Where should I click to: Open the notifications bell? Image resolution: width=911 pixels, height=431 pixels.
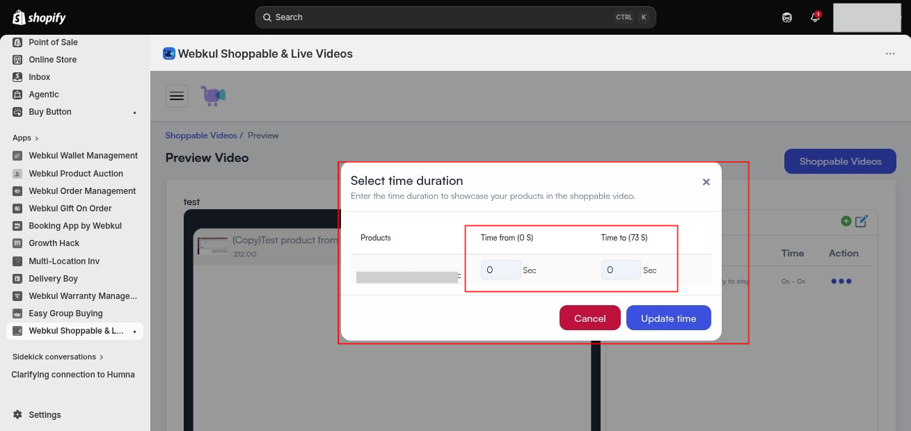point(815,17)
